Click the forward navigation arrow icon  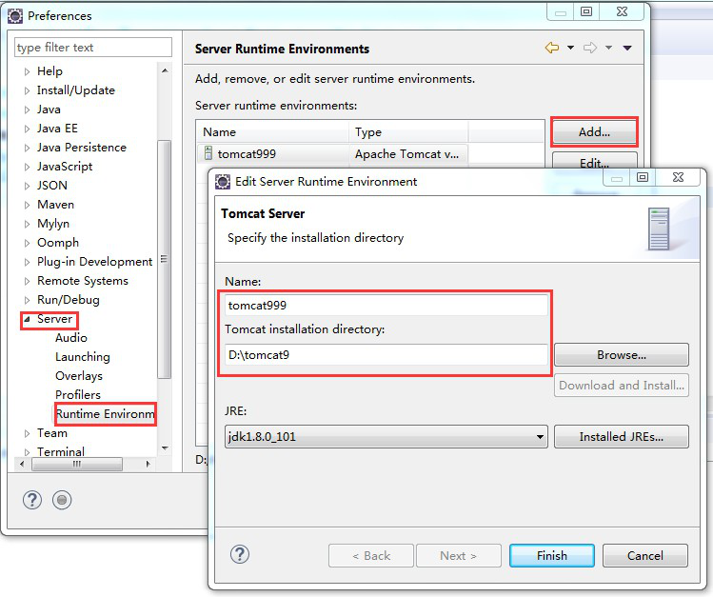(590, 49)
